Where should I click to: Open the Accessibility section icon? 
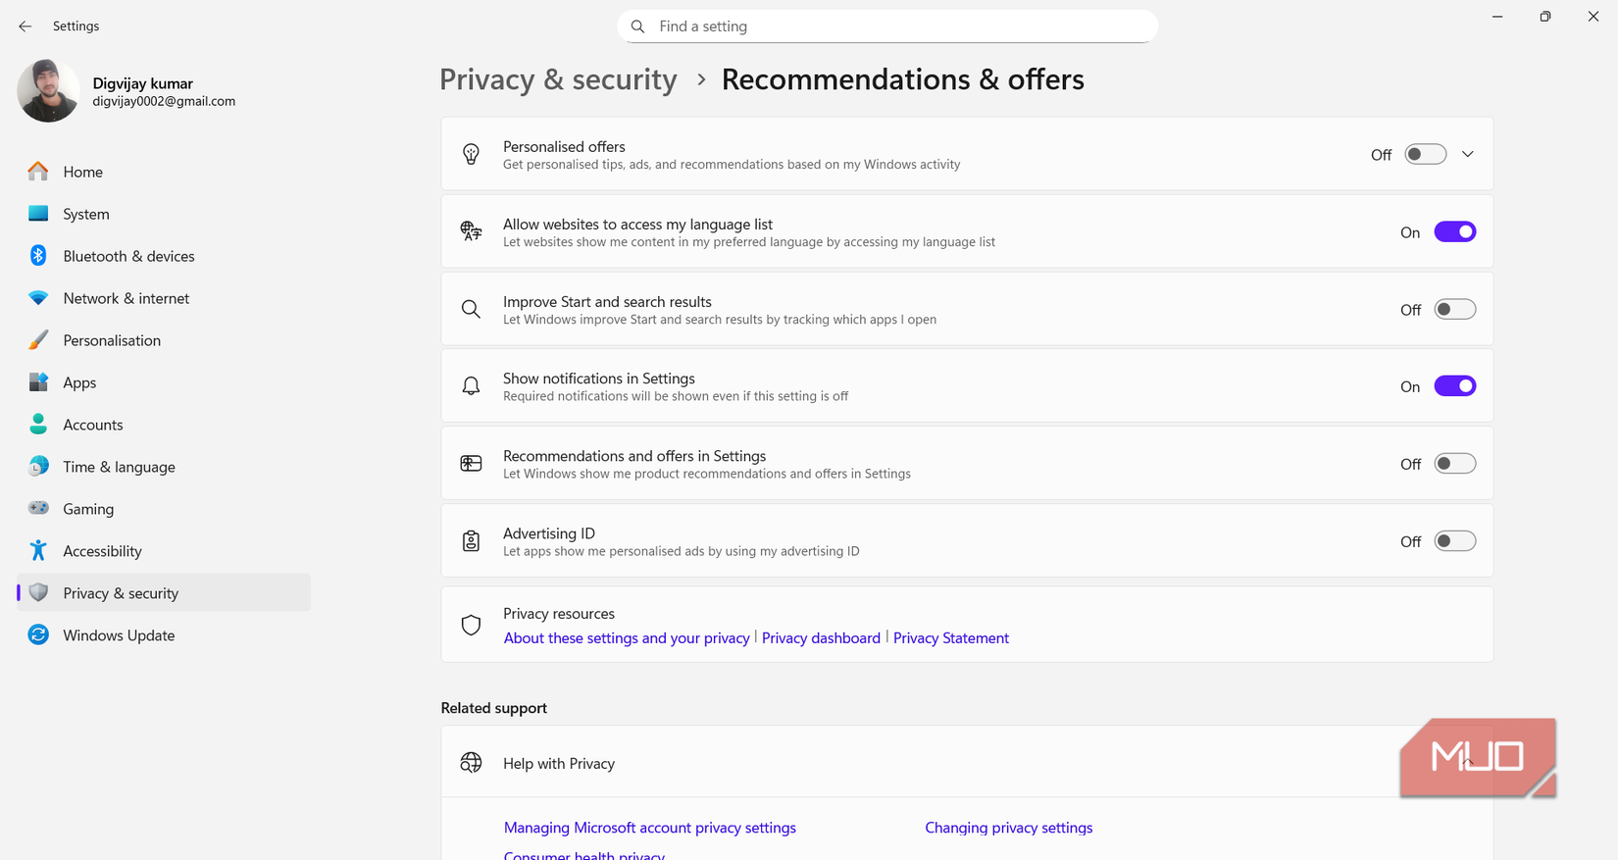tap(37, 550)
